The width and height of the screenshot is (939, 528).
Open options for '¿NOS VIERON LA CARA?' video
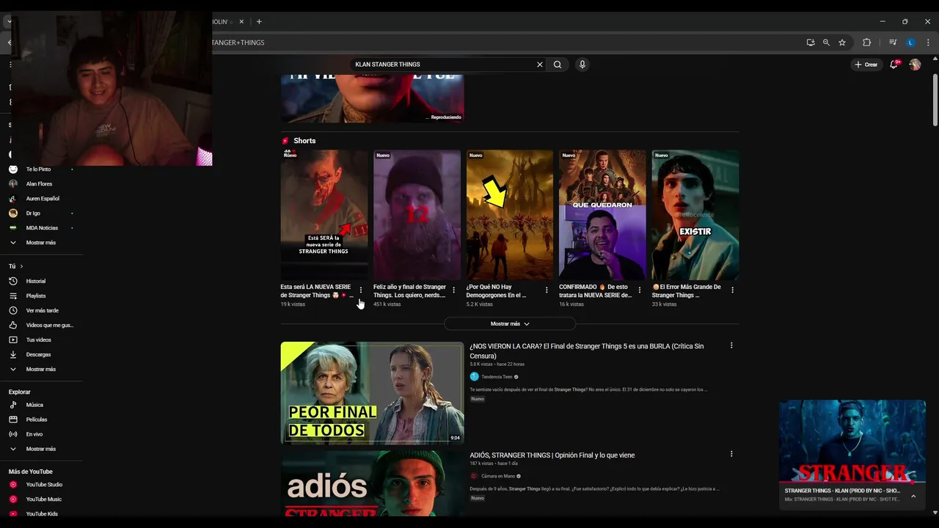[731, 345]
